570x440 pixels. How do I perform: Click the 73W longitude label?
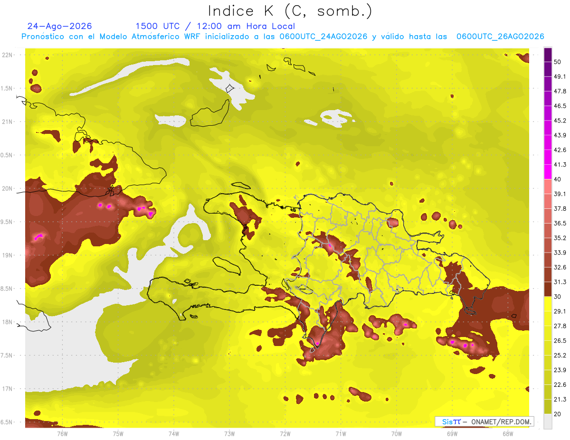(x=229, y=433)
